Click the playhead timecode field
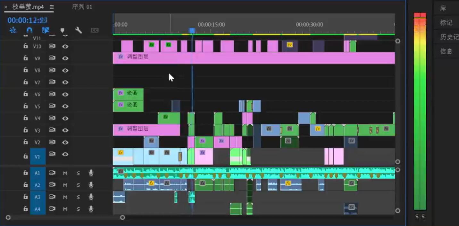The image size is (459, 226). pos(28,20)
